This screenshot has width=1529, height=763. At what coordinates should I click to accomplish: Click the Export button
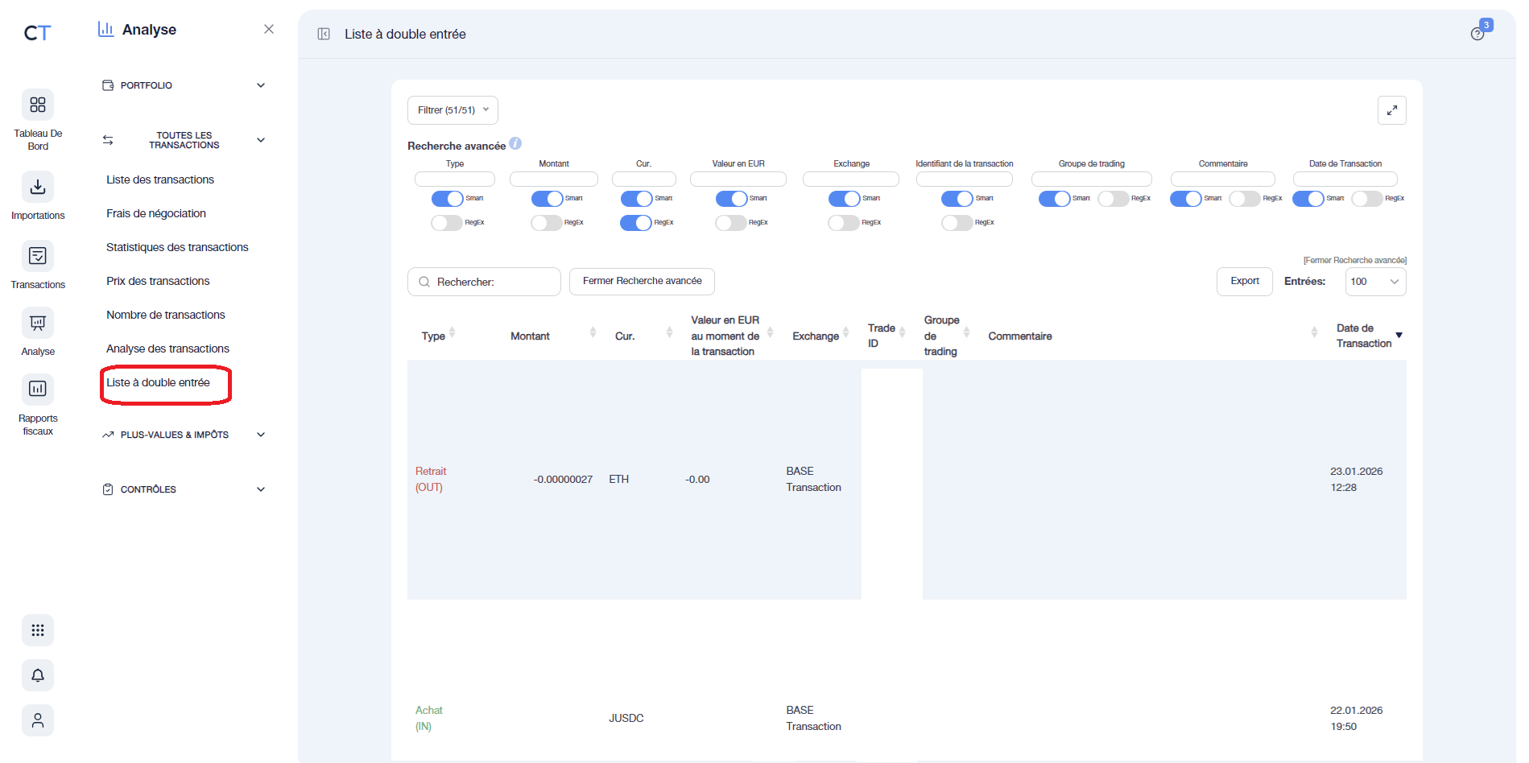click(x=1244, y=282)
